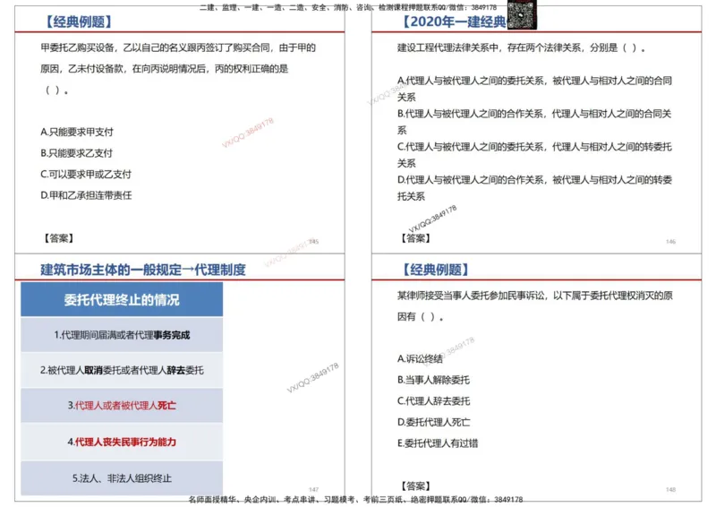Click option A.只能要求甲支付
This screenshot has width=716, height=507.
tap(77, 132)
